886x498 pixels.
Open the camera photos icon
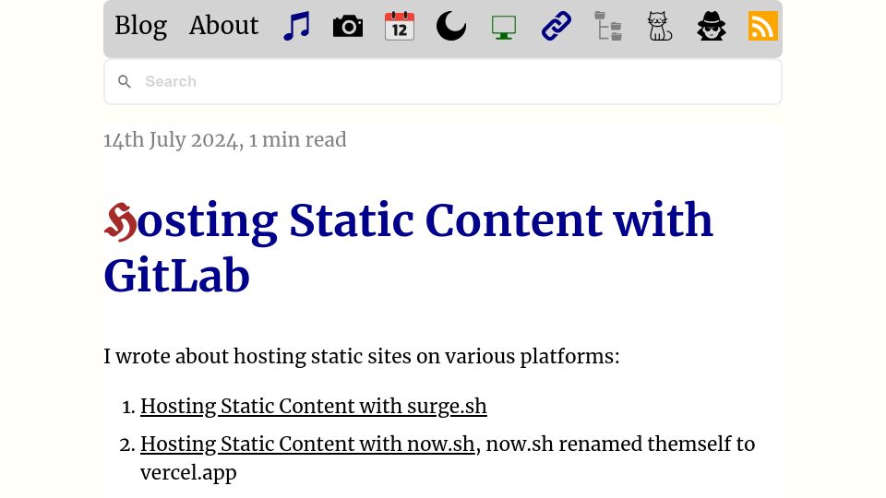coord(348,26)
